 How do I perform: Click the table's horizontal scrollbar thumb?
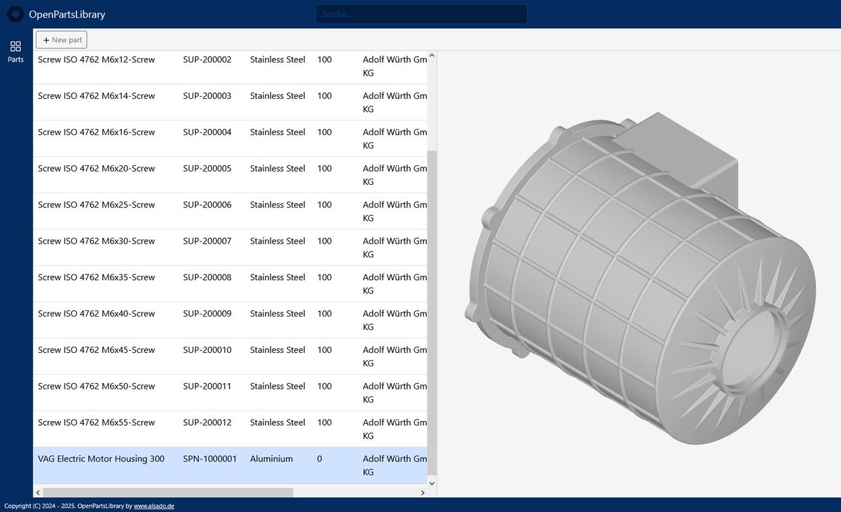(168, 492)
